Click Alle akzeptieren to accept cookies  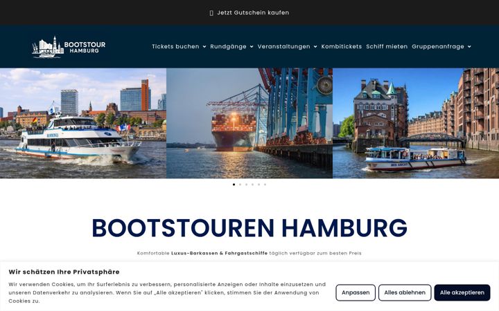tap(462, 292)
